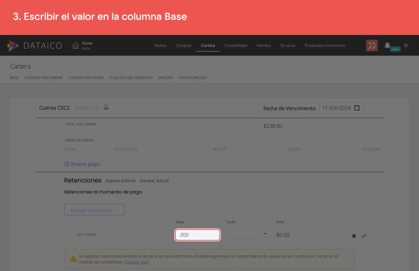Click the Fecha de Vencimiento date field
The height and width of the screenshot is (271, 419).
pos(341,108)
